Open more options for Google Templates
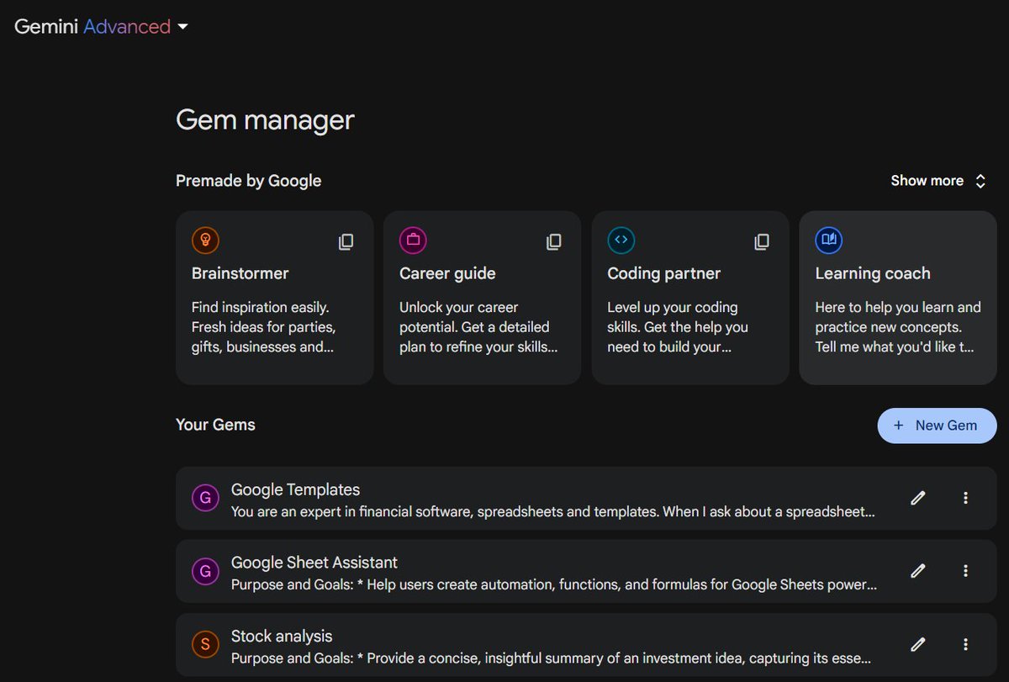Image resolution: width=1009 pixels, height=682 pixels. point(965,498)
